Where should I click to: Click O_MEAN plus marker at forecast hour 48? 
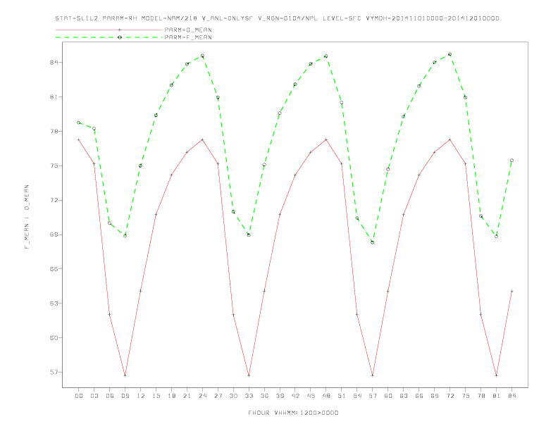[326, 139]
